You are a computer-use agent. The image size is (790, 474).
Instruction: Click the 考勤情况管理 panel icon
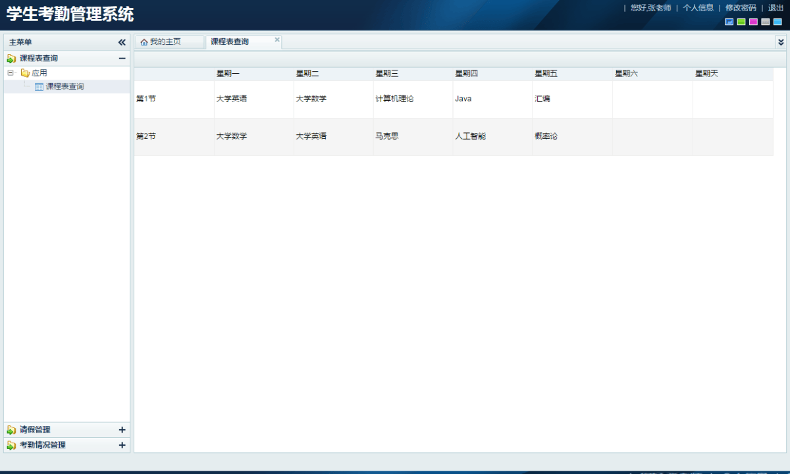(9, 445)
